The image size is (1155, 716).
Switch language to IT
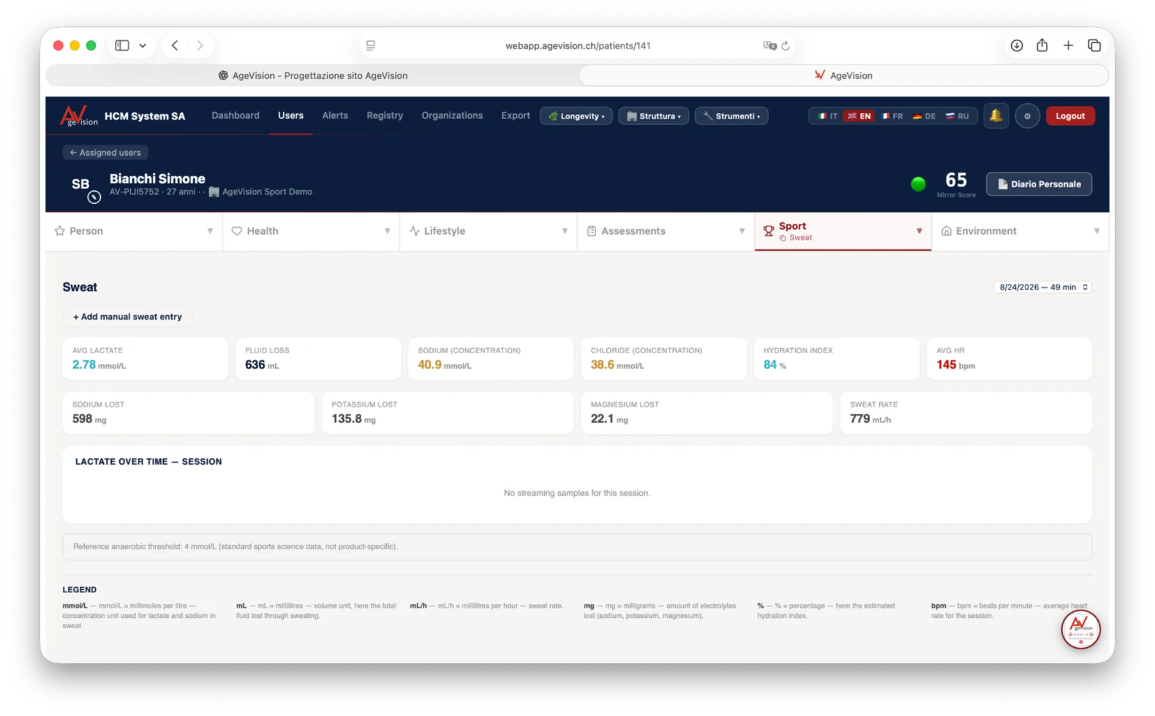pos(828,116)
